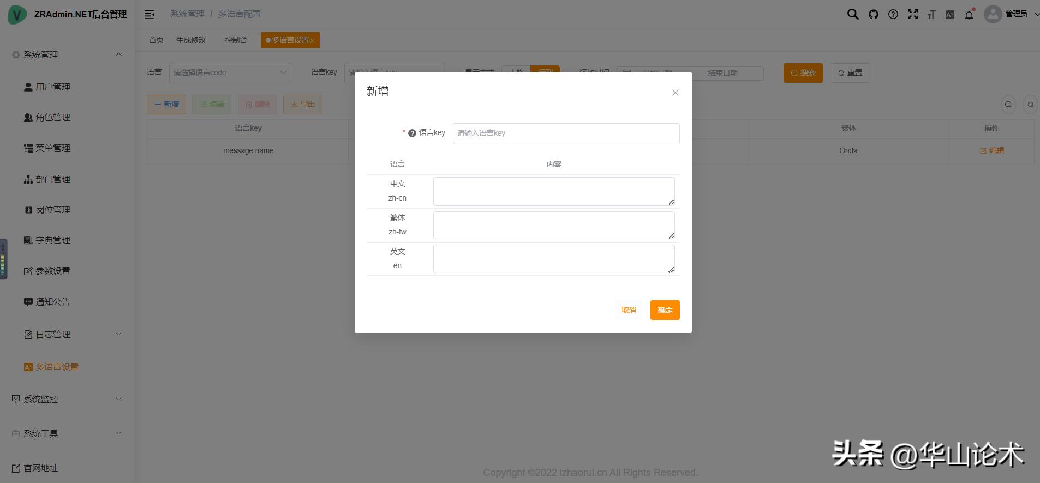Click the 繁体 zh-tw content textarea
The width and height of the screenshot is (1040, 483).
[554, 225]
